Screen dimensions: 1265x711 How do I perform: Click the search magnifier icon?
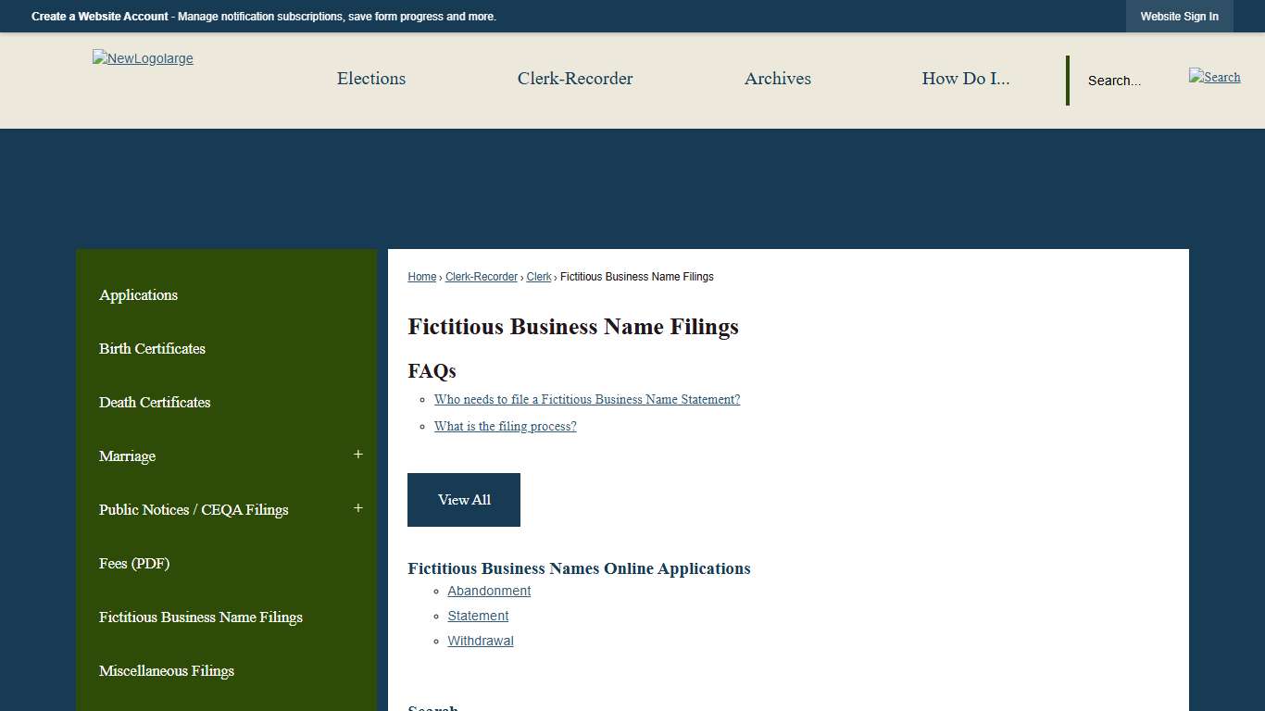click(x=1214, y=77)
